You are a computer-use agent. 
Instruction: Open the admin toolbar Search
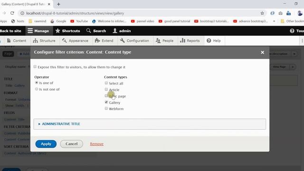(x=96, y=31)
